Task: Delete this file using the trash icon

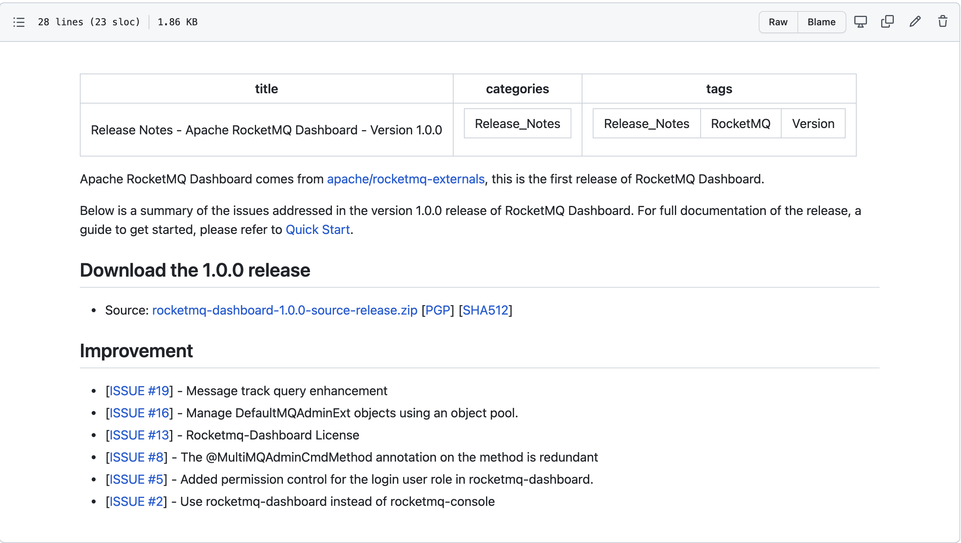Action: tap(942, 22)
